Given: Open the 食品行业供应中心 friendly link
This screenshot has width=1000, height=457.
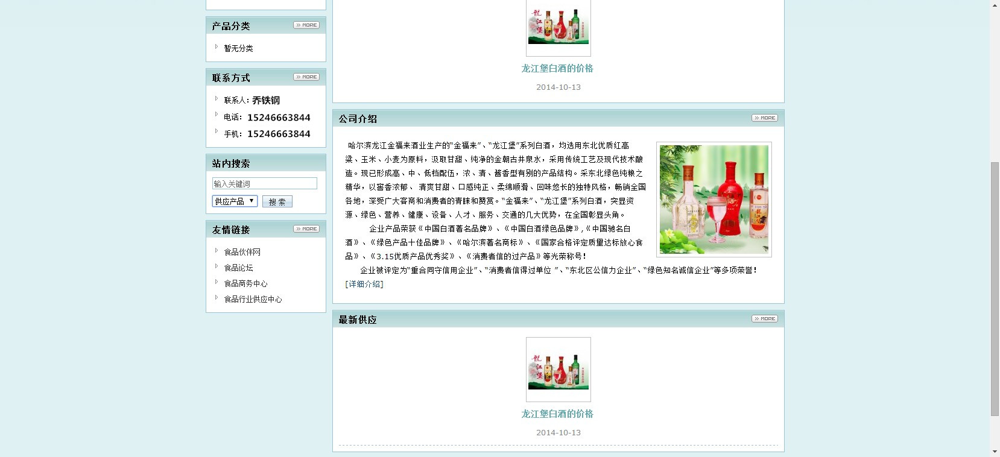Looking at the screenshot, I should coord(253,299).
